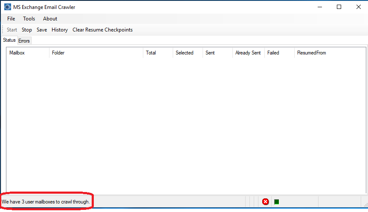The height and width of the screenshot is (212, 368).
Task: Click the Total column header
Action: pyautogui.click(x=157, y=53)
